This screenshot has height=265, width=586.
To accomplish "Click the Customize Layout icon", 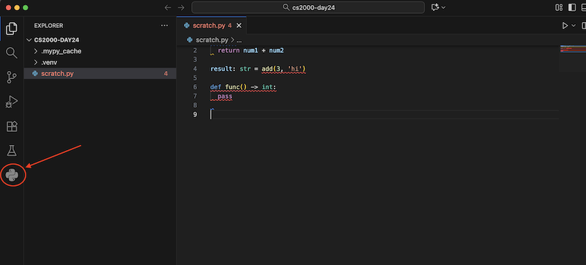I will tap(559, 7).
